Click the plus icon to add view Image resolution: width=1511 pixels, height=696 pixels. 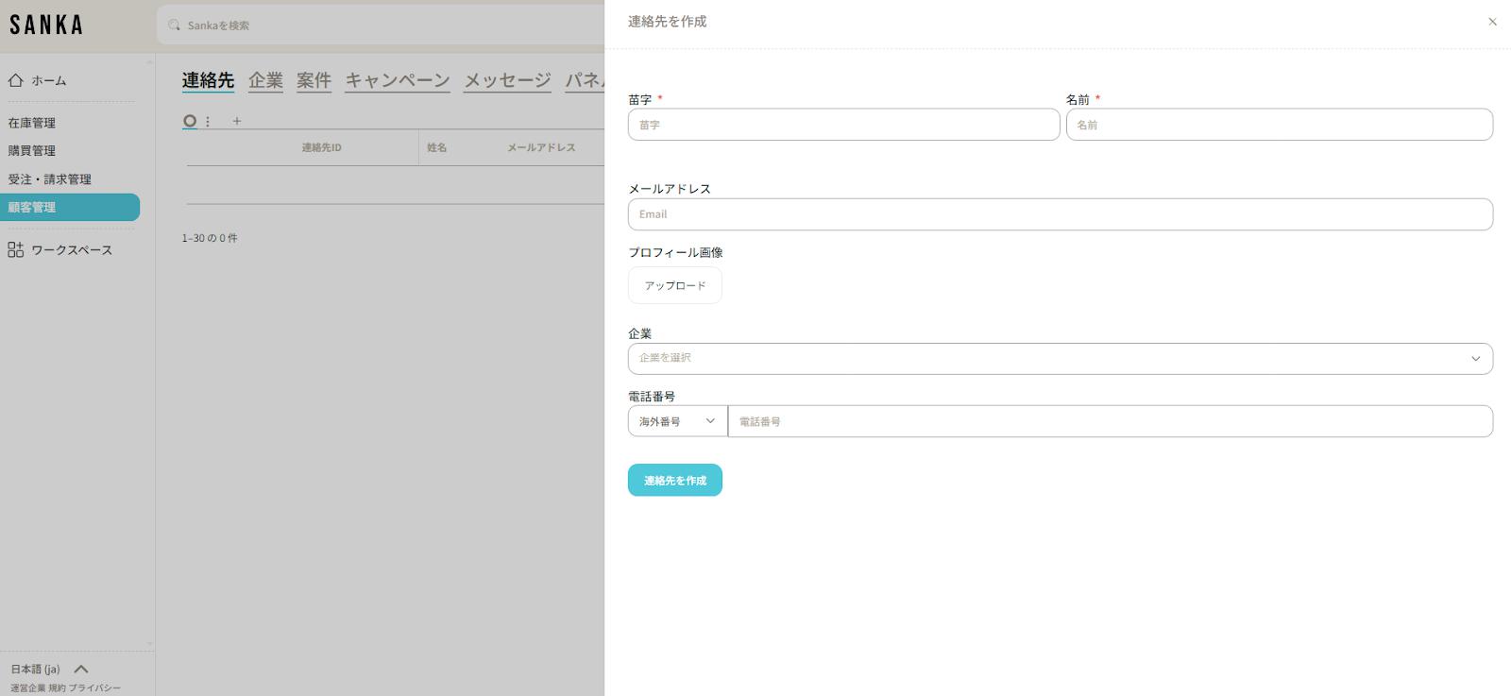[x=237, y=121]
